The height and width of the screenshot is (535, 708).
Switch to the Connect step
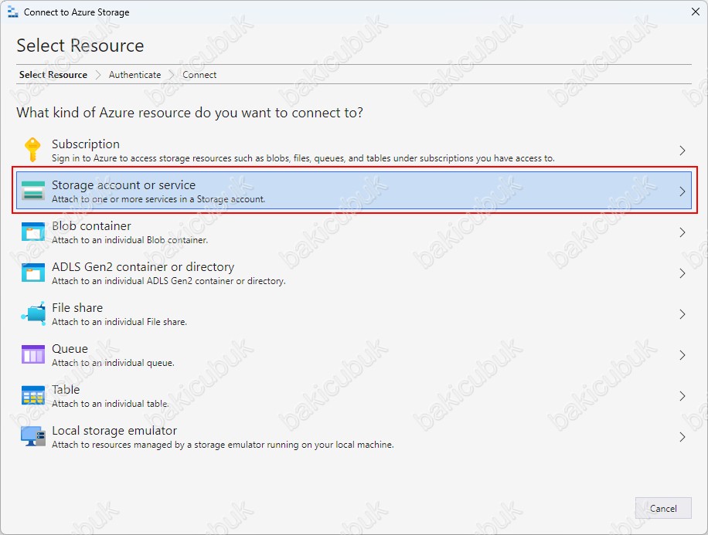199,75
